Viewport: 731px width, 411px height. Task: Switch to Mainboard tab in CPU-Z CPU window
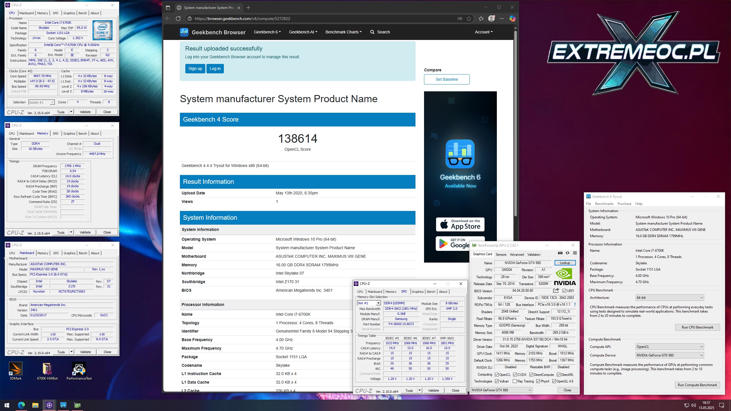[x=27, y=13]
